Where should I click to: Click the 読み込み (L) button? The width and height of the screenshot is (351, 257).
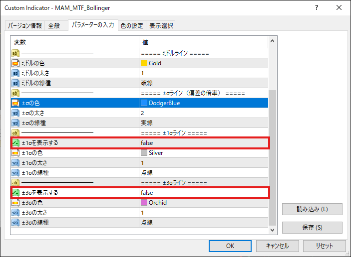(x=312, y=209)
